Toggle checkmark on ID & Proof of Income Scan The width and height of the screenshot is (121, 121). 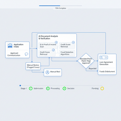click(x=56, y=42)
